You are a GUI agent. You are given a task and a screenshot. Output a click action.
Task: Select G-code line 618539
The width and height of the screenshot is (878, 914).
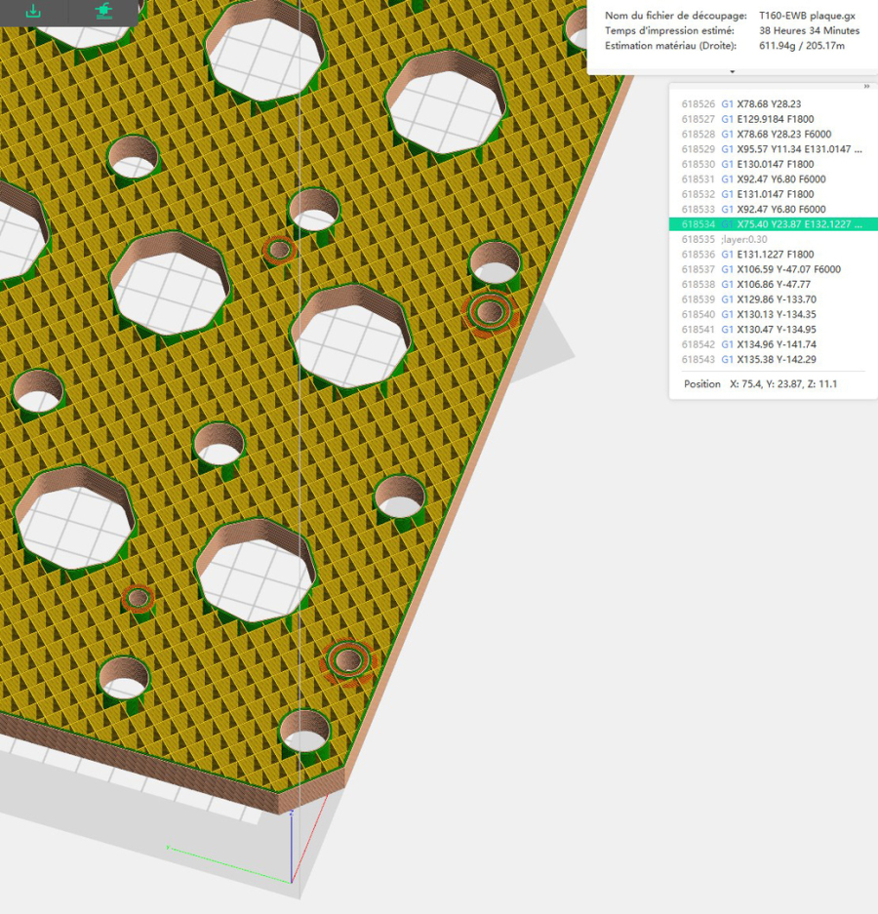(771, 299)
